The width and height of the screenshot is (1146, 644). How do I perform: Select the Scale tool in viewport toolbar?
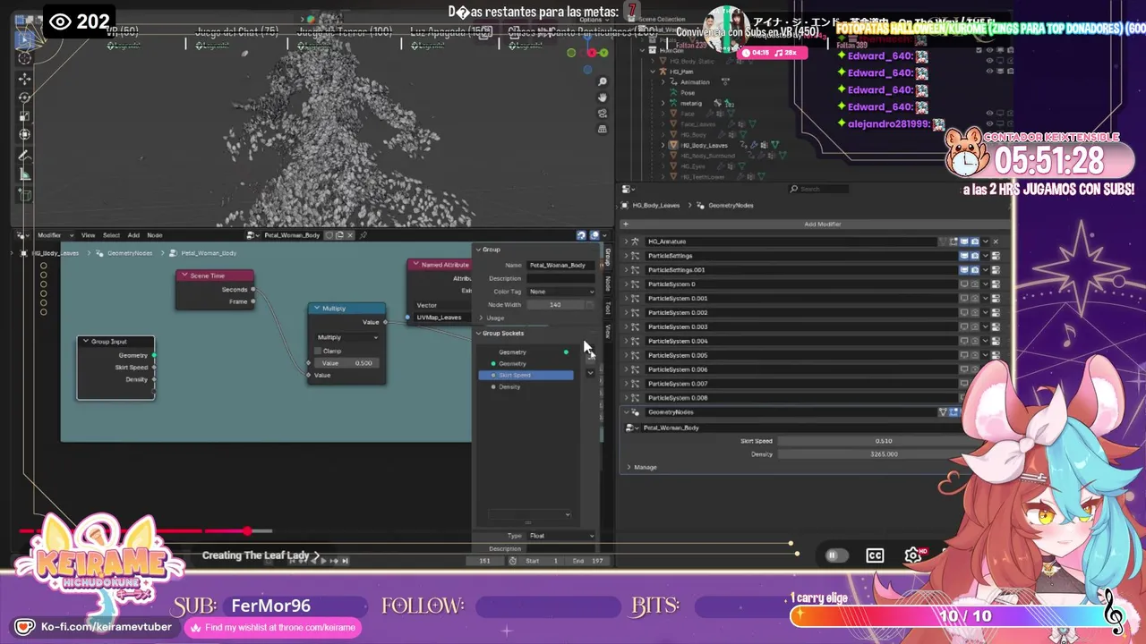[24, 116]
